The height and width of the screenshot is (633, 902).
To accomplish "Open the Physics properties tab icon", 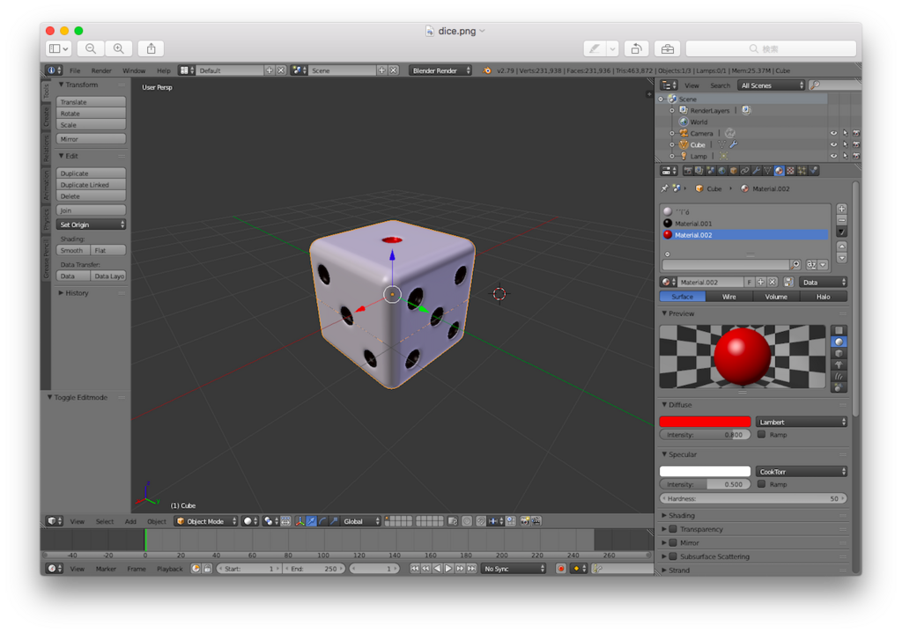I will coord(813,171).
